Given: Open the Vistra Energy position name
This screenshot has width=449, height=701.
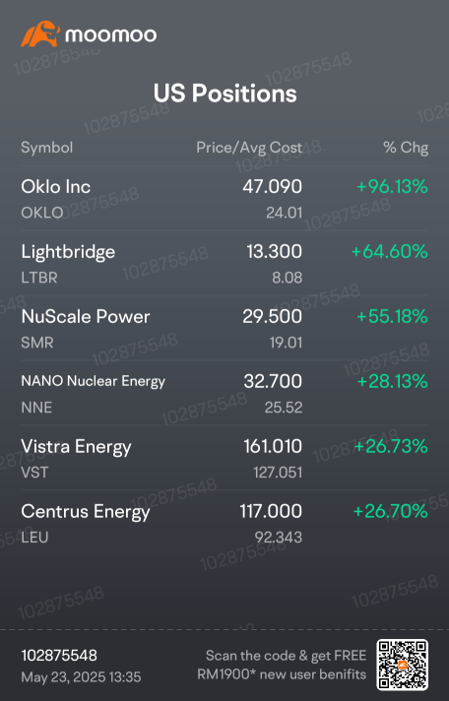Looking at the screenshot, I should click(76, 447).
